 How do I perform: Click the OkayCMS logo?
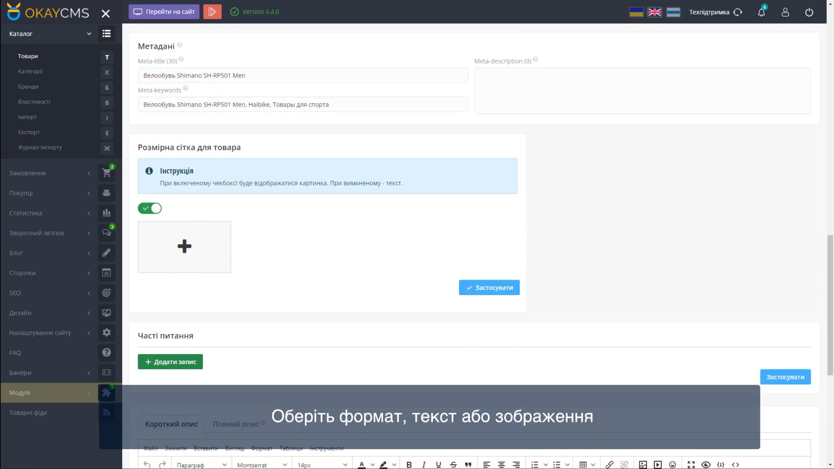(48, 12)
